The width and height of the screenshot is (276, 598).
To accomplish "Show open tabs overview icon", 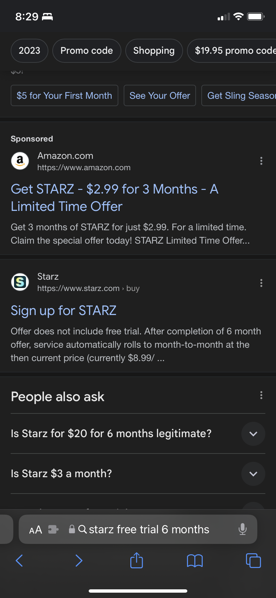I will 253,560.
